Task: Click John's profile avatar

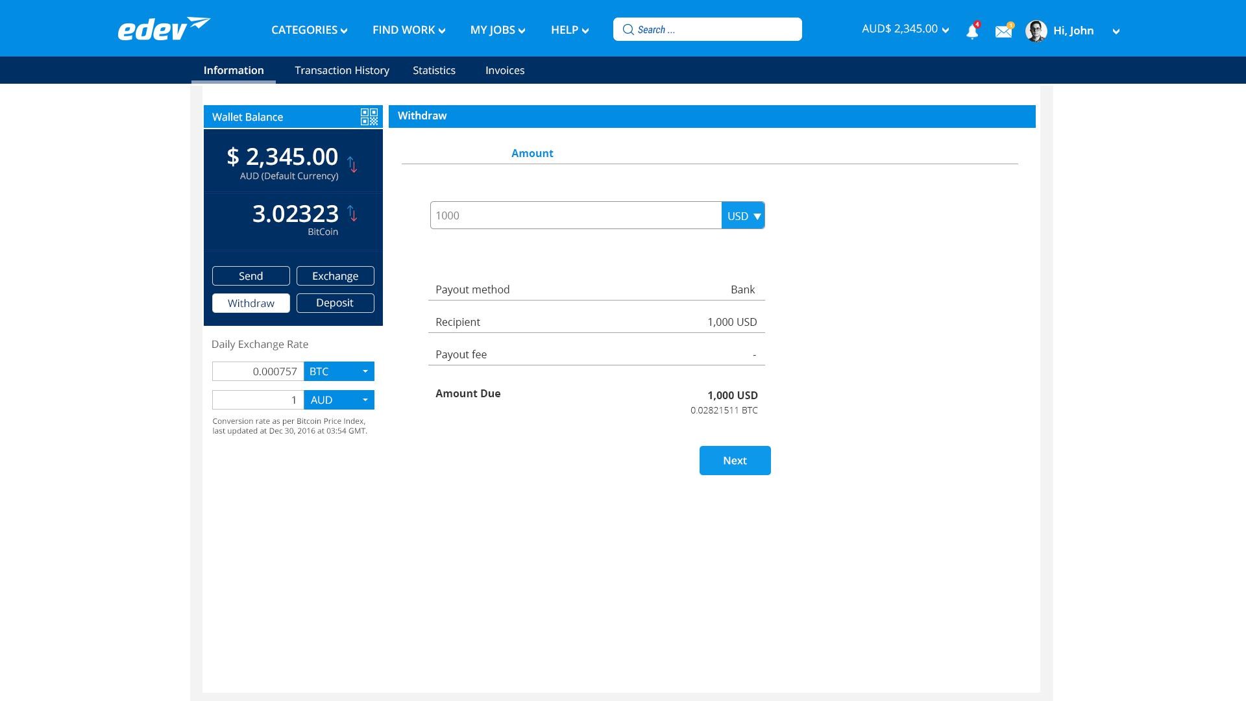Action: tap(1036, 31)
